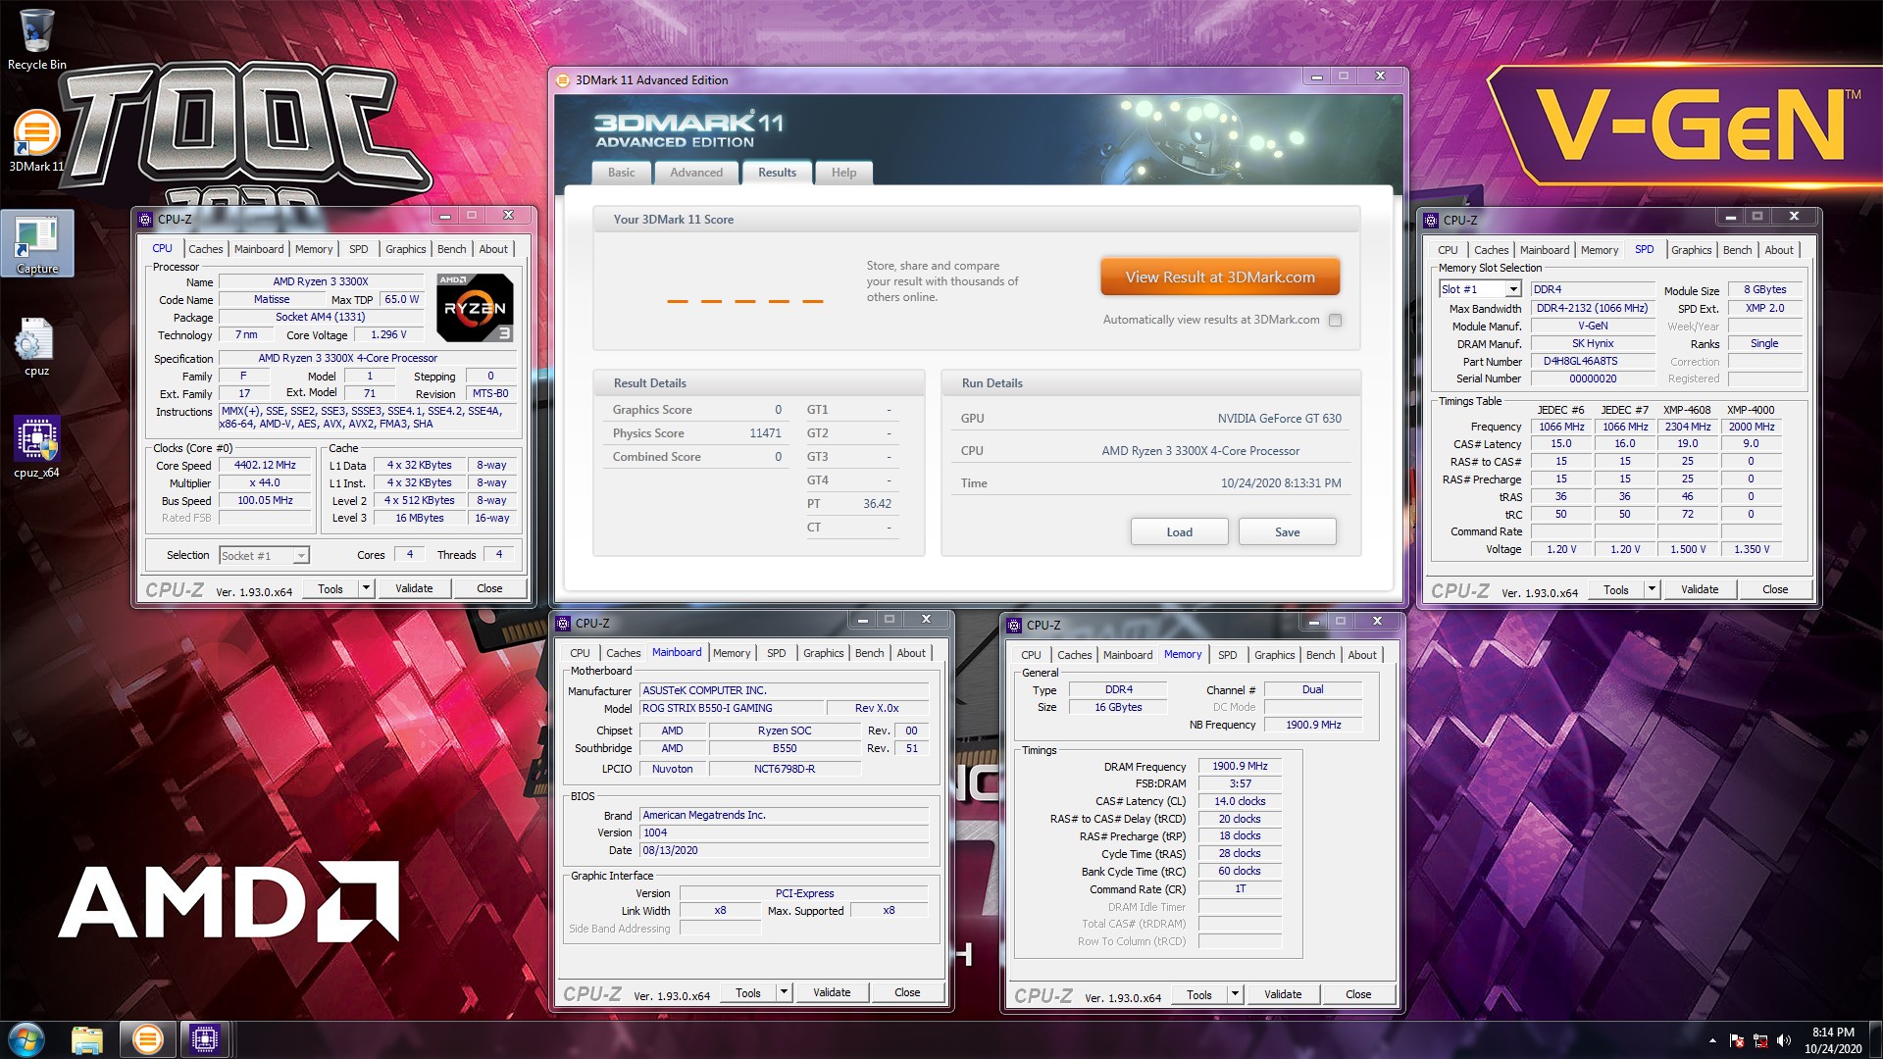Open the cpuz_x64 desktop icon

tap(36, 446)
